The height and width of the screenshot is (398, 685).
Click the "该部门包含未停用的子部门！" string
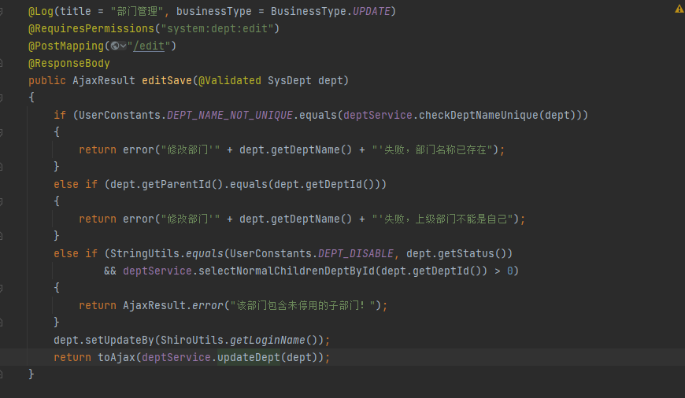[302, 305]
